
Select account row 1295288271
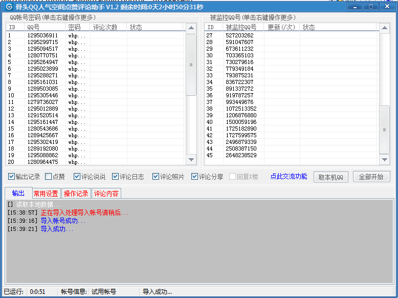tap(96, 75)
